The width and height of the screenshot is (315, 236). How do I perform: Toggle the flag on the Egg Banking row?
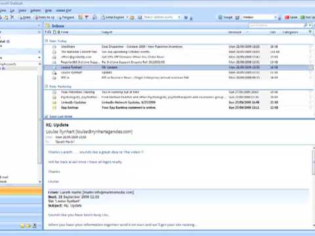click(x=310, y=108)
